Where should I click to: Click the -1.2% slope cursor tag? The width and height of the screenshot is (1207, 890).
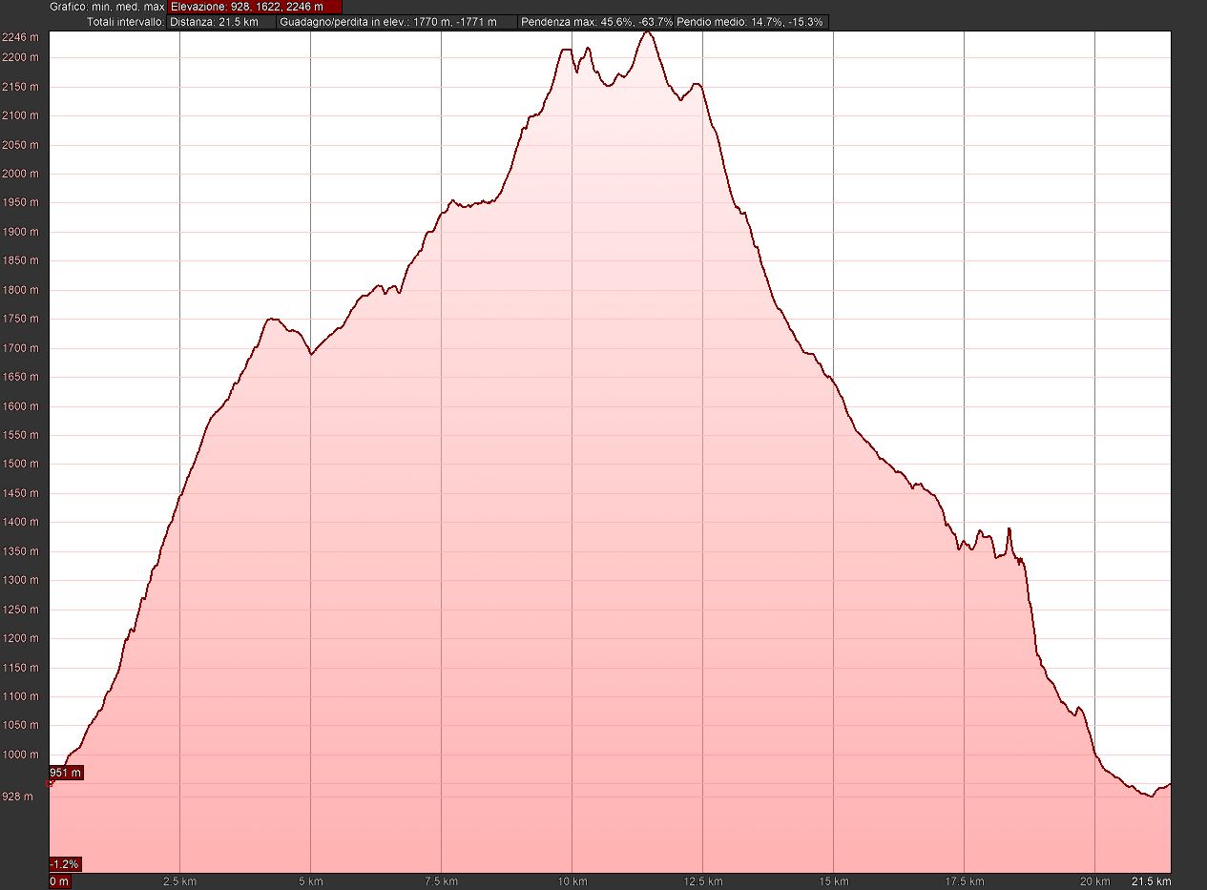pyautogui.click(x=65, y=864)
